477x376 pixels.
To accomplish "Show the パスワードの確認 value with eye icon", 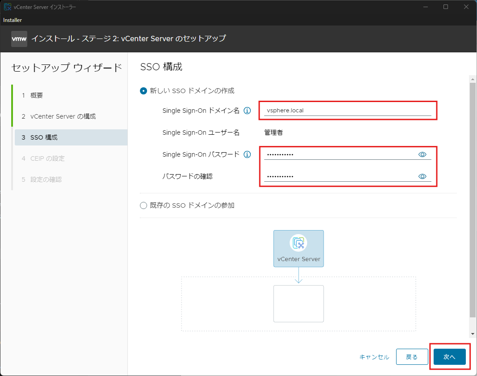I will (422, 176).
